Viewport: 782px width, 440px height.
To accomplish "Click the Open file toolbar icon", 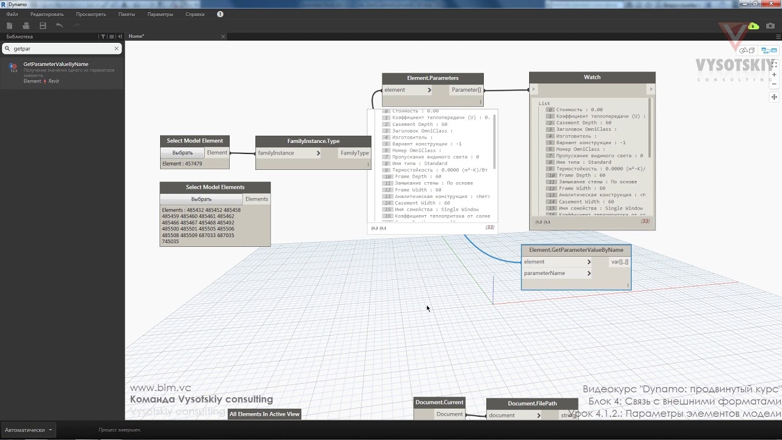I will tap(26, 26).
